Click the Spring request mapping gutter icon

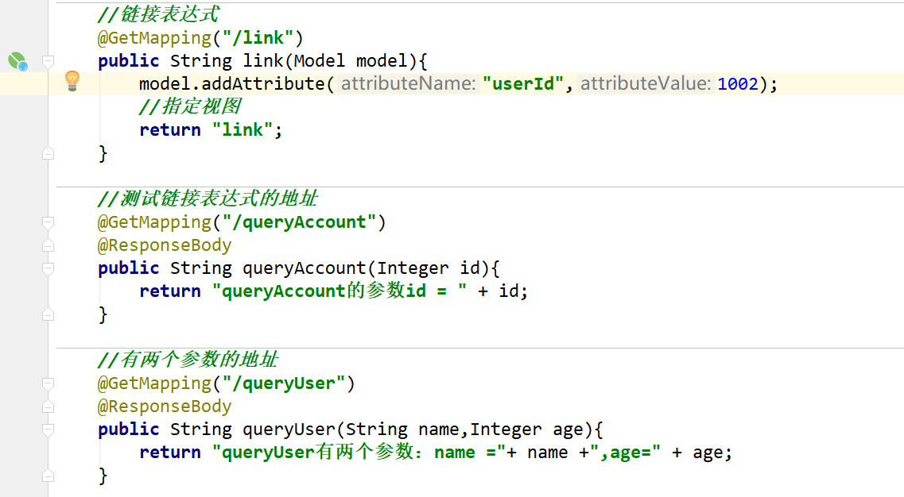[x=17, y=60]
